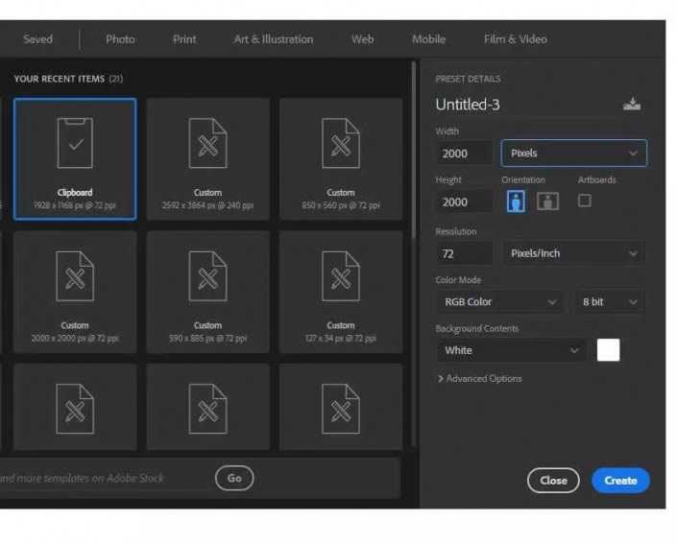
Task: Select landscape orientation icon
Action: 547,201
